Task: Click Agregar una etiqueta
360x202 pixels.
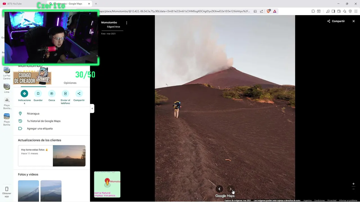Action: [52, 128]
